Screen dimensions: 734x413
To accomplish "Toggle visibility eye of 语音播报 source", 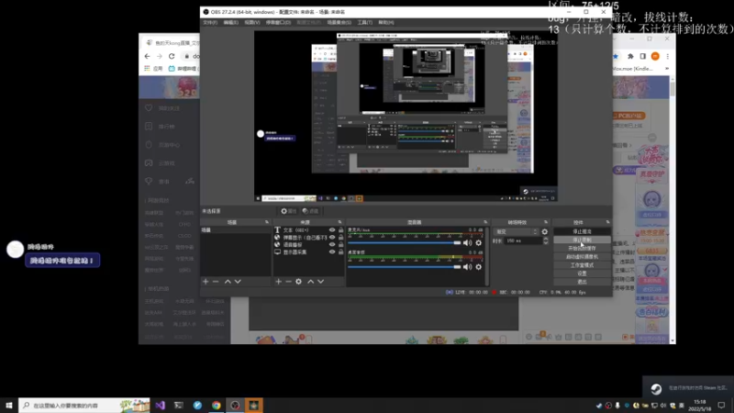I will point(332,244).
